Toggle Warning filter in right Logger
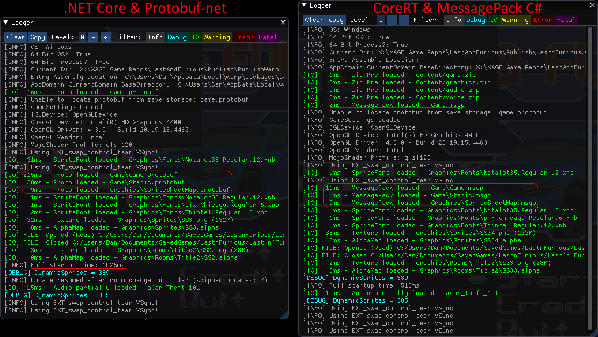Viewport: 598px width, 337px height. pos(515,20)
